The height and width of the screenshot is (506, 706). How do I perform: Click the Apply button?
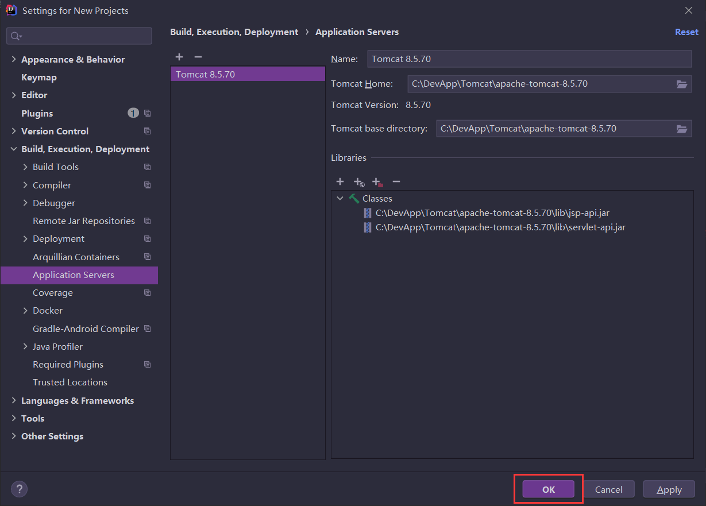pyautogui.click(x=669, y=489)
